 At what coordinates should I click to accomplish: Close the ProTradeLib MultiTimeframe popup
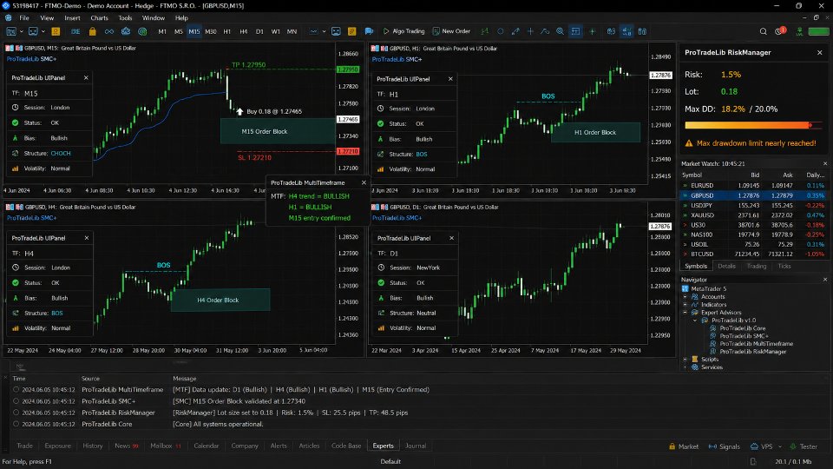coord(364,183)
